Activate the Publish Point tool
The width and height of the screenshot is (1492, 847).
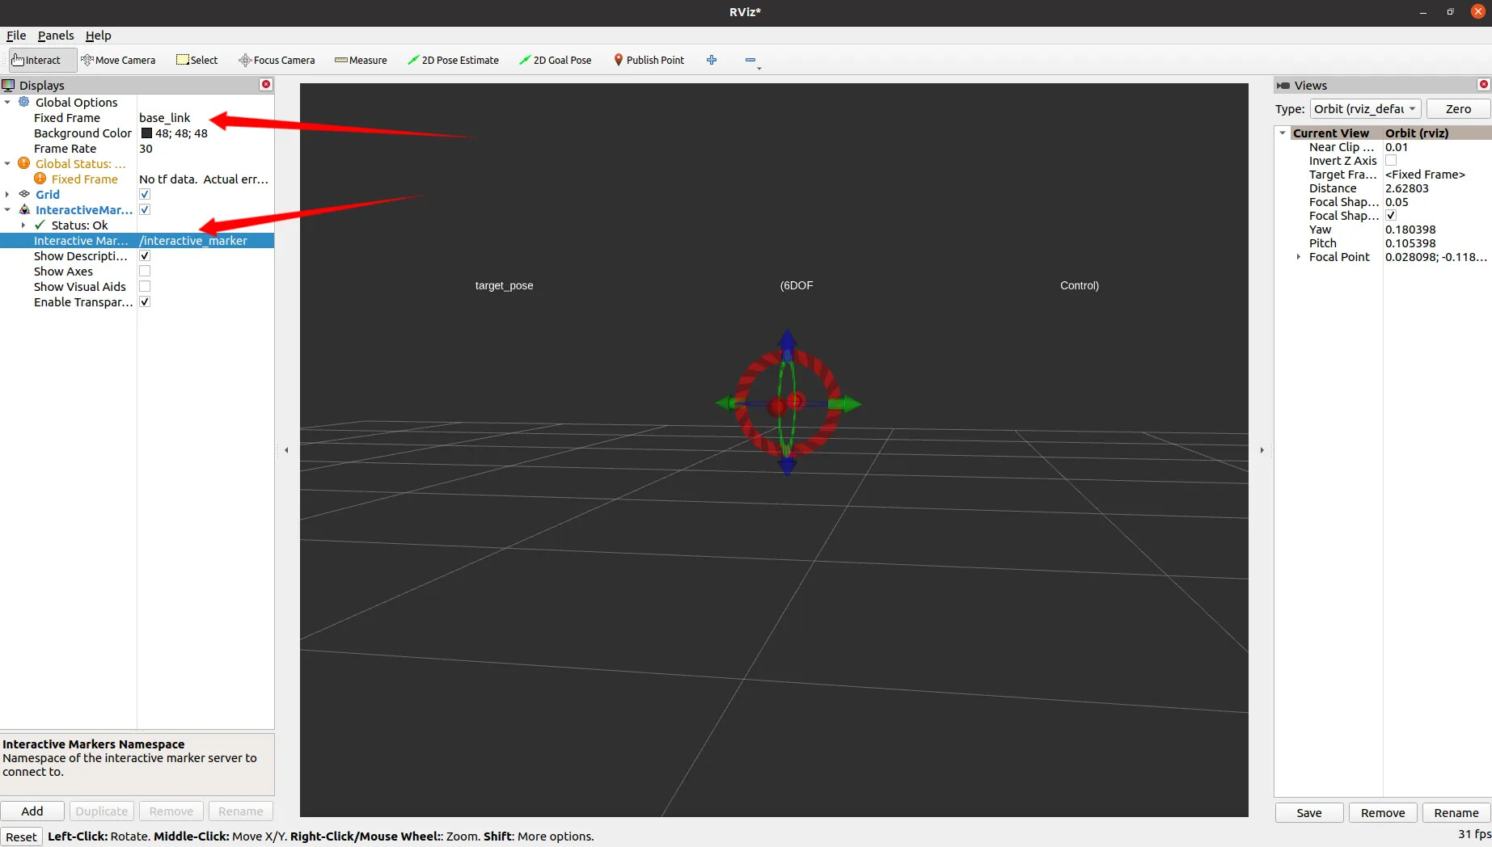click(x=649, y=60)
